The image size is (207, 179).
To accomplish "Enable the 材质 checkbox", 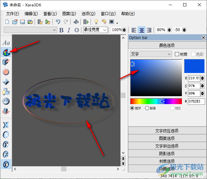I will click(177, 54).
